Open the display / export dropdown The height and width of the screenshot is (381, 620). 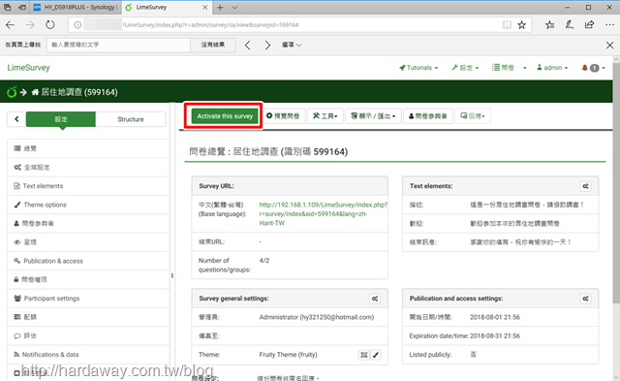tap(373, 116)
